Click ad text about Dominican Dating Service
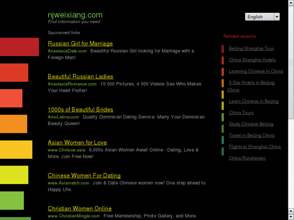 click(x=126, y=120)
